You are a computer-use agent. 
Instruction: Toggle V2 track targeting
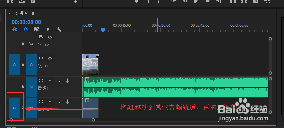click(x=31, y=44)
